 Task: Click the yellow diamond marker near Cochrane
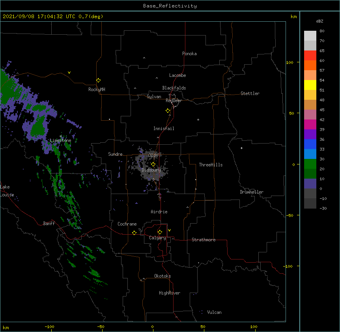point(134,233)
